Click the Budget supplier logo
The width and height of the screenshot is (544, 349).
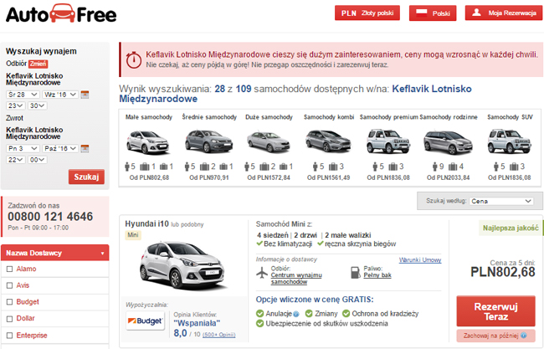(x=145, y=321)
